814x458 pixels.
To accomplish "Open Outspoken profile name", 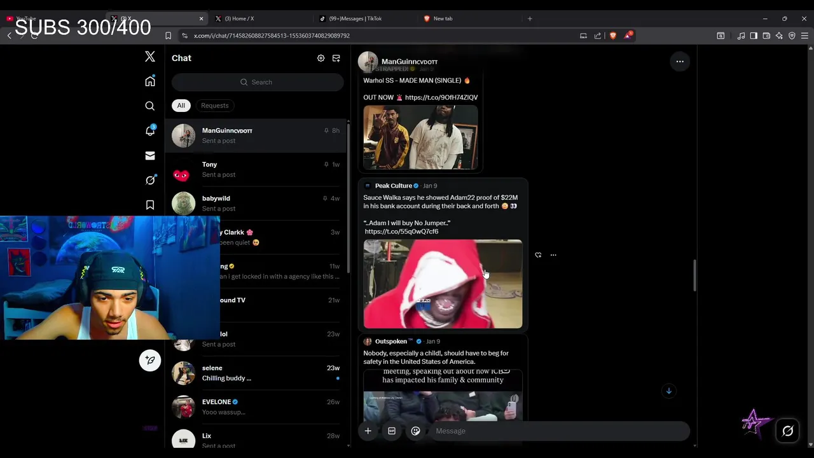I will click(x=391, y=342).
